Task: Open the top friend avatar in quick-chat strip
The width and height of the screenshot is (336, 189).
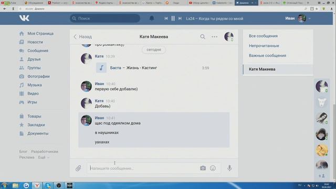Action: [x=322, y=86]
